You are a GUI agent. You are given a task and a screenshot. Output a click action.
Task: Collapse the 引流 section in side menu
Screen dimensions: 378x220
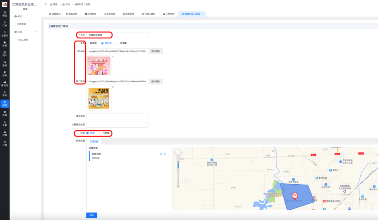pyautogui.click(x=35, y=32)
